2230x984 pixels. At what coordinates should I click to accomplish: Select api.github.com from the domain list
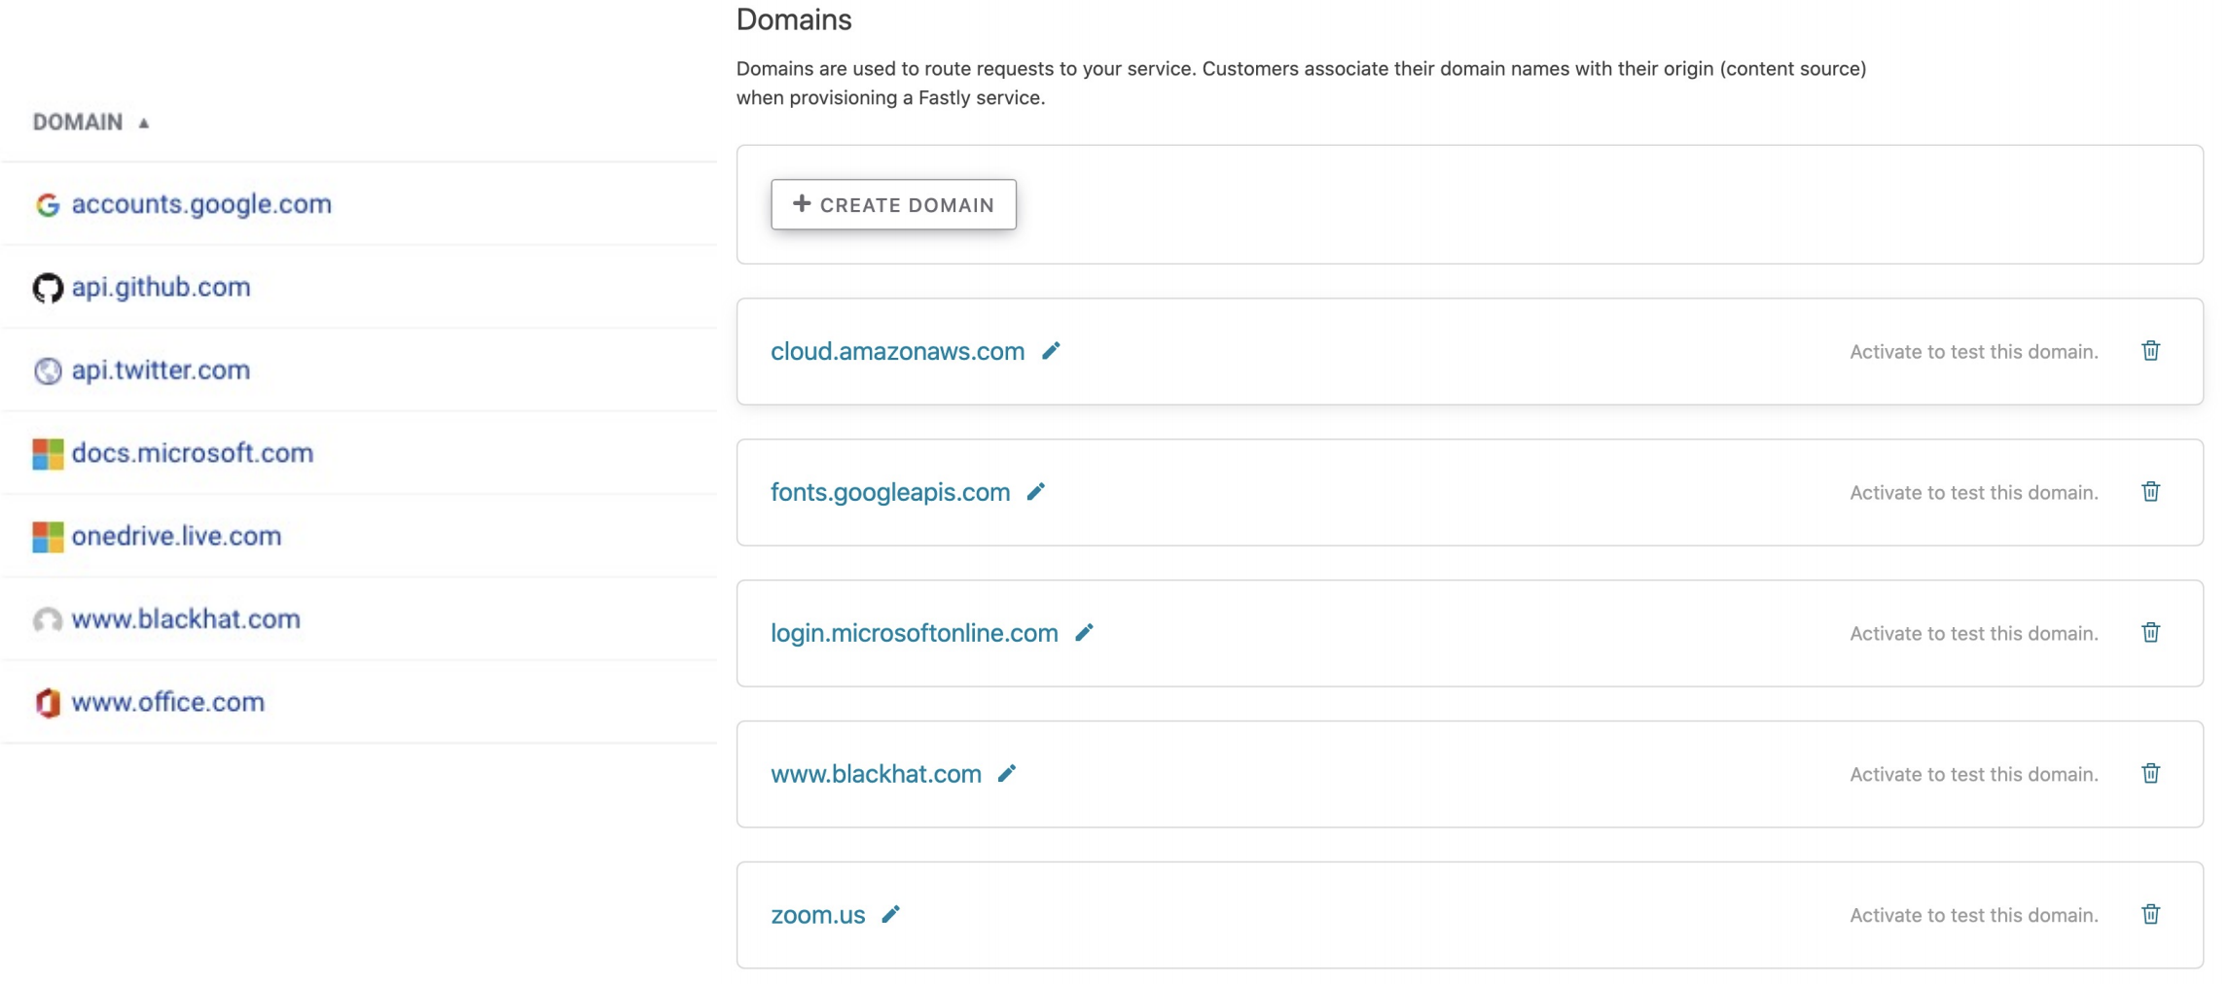tap(161, 287)
